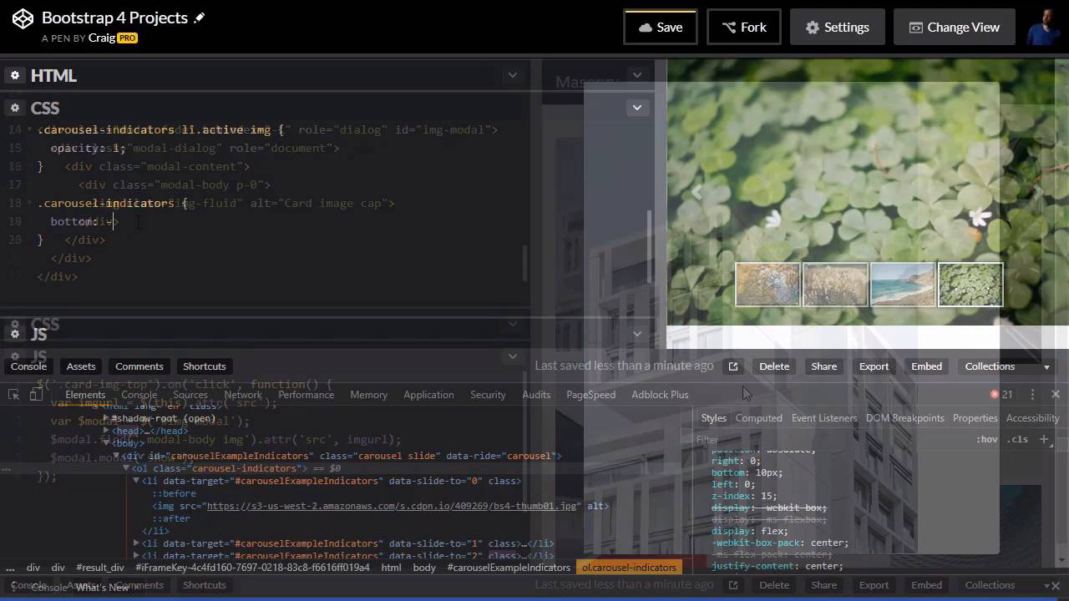Screen dimensions: 1069x601
Task: Expand the li data-slide-to="1" node arrow
Action: click(136, 543)
